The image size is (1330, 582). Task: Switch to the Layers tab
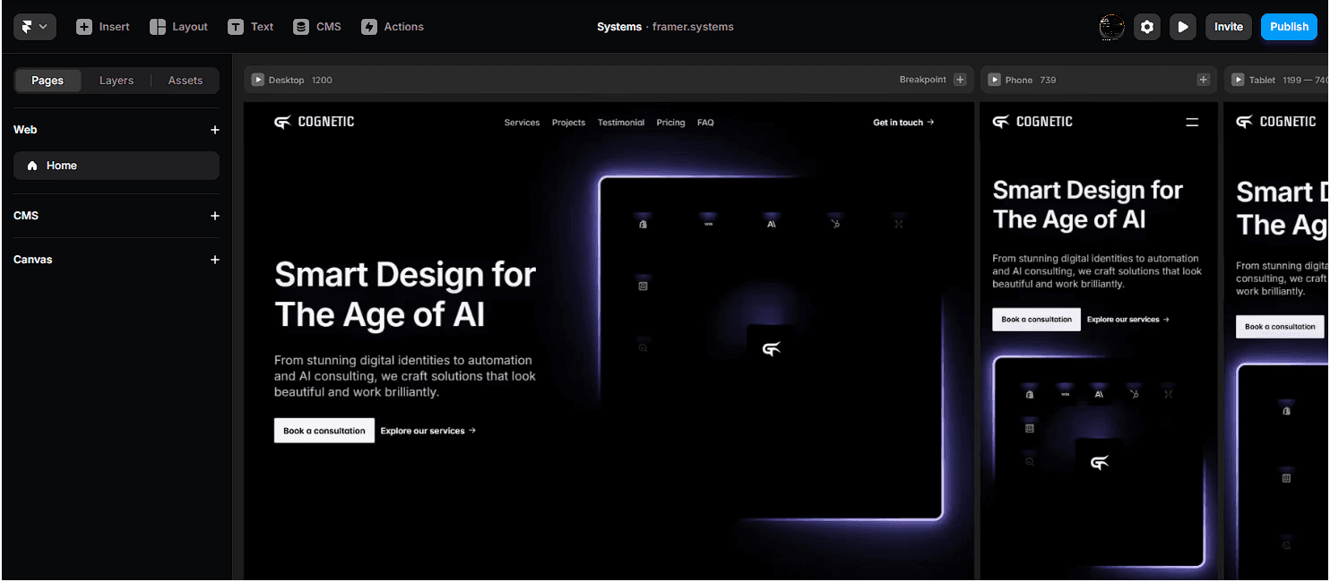click(116, 80)
